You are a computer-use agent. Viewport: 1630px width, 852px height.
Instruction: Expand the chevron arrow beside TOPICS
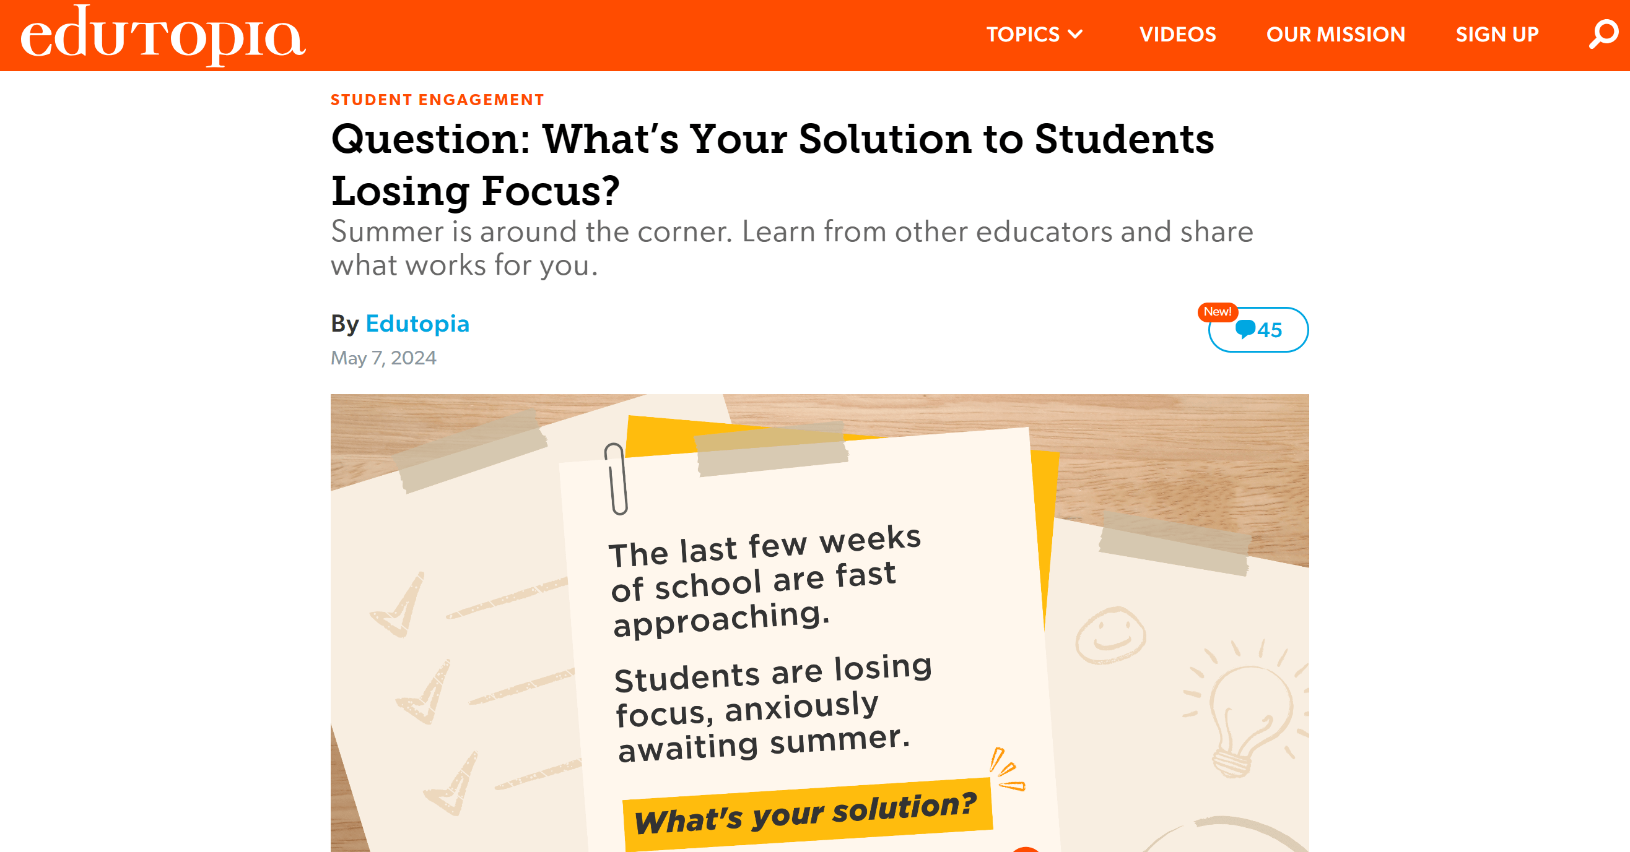click(1075, 35)
